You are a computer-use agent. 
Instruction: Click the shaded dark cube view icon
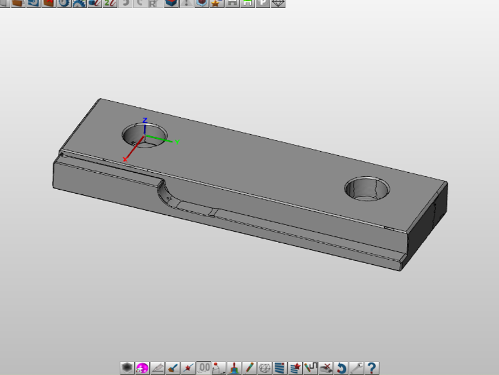(127, 368)
